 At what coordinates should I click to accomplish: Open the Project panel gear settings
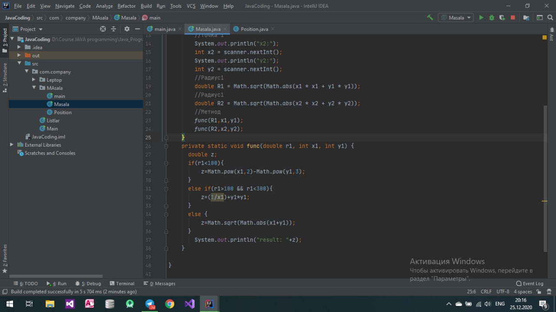pos(127,29)
